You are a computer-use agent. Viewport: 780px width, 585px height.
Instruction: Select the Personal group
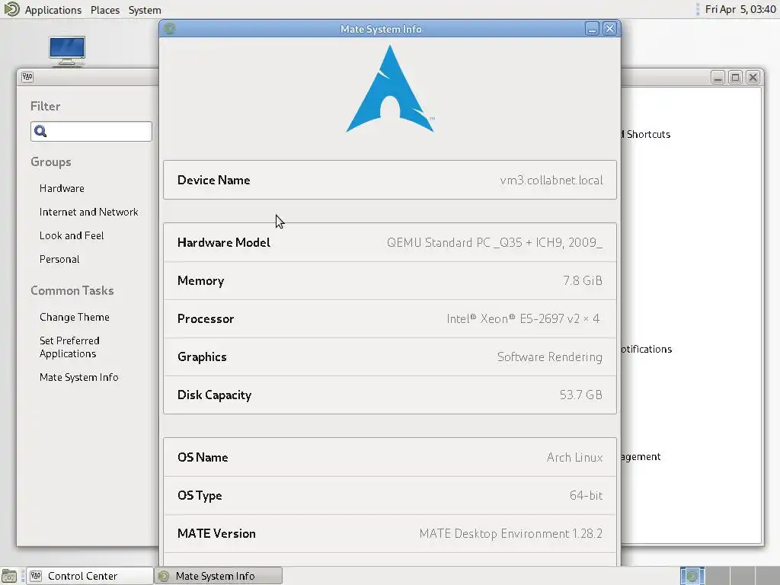59,259
